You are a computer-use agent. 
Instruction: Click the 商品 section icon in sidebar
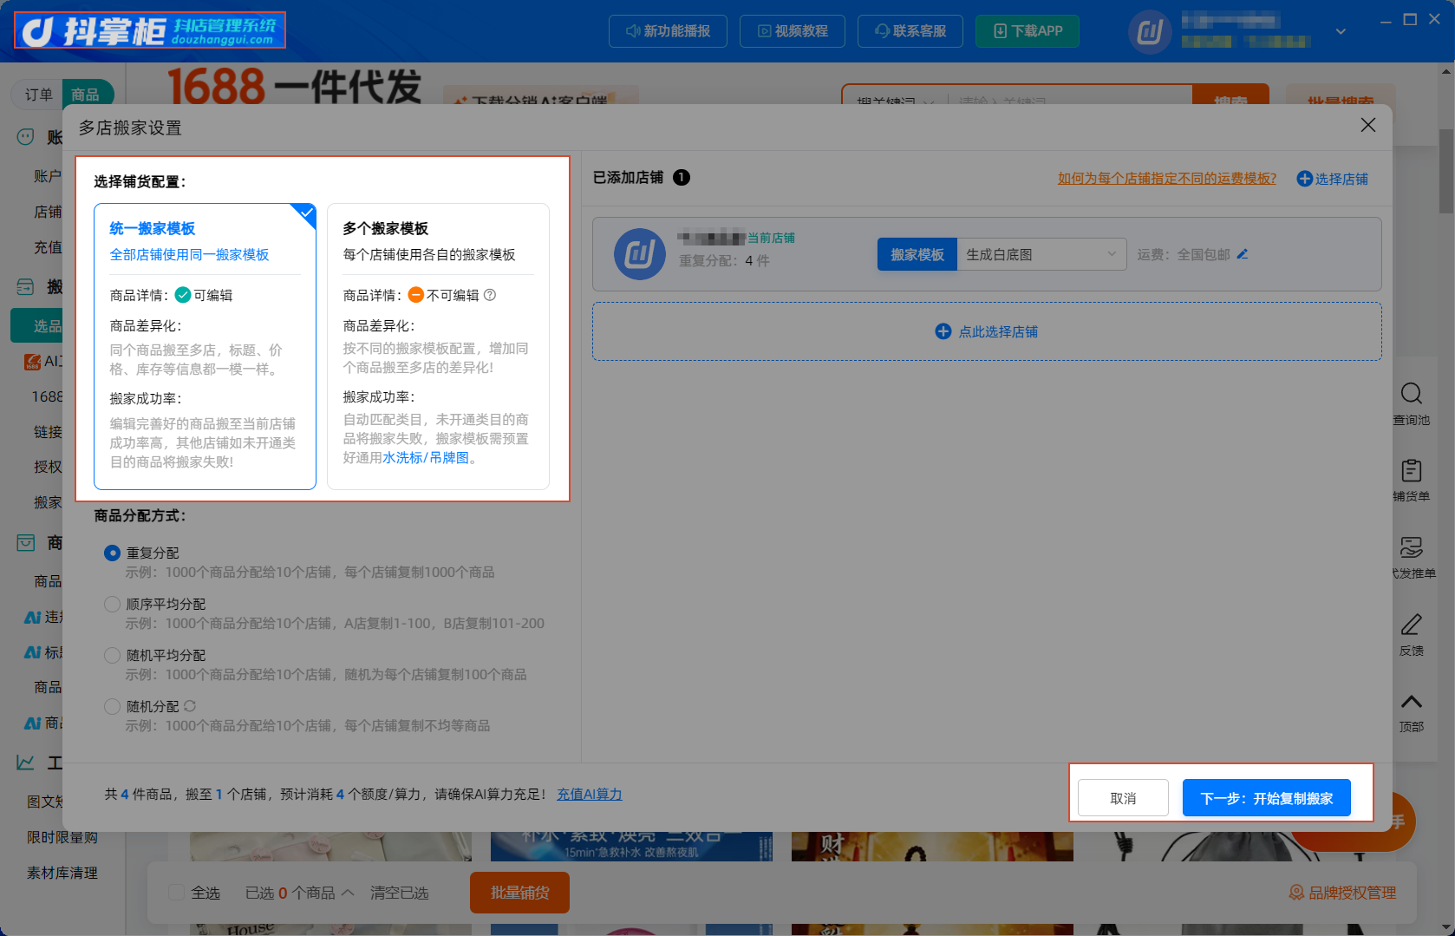[26, 543]
